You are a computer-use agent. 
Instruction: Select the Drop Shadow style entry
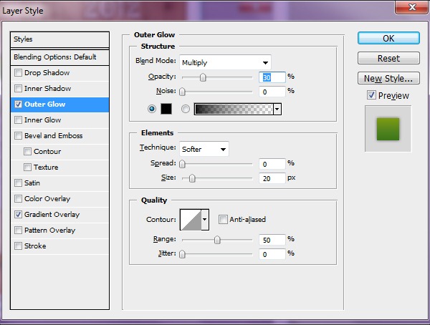(x=47, y=73)
